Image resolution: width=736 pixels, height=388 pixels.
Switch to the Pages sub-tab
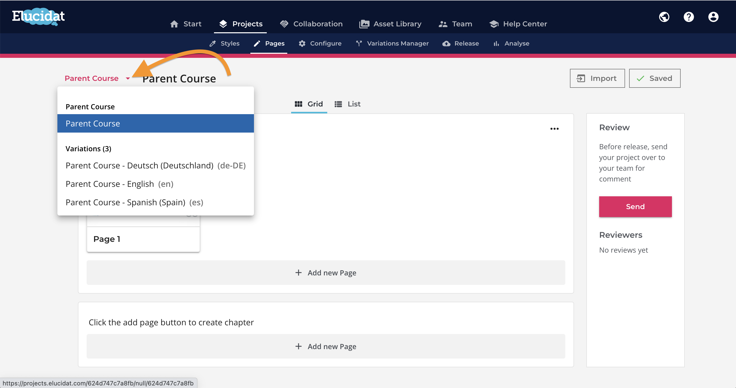tap(269, 43)
